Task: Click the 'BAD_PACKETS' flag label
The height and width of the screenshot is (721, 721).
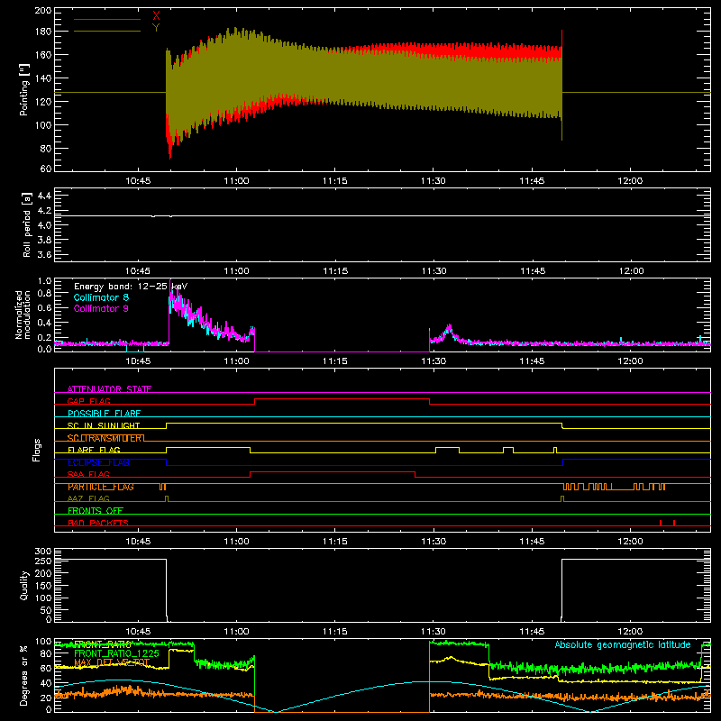Action: tap(98, 523)
